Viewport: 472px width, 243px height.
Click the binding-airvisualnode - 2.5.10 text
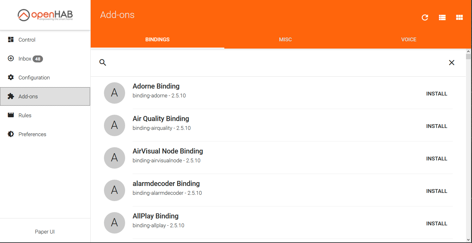pos(166,160)
